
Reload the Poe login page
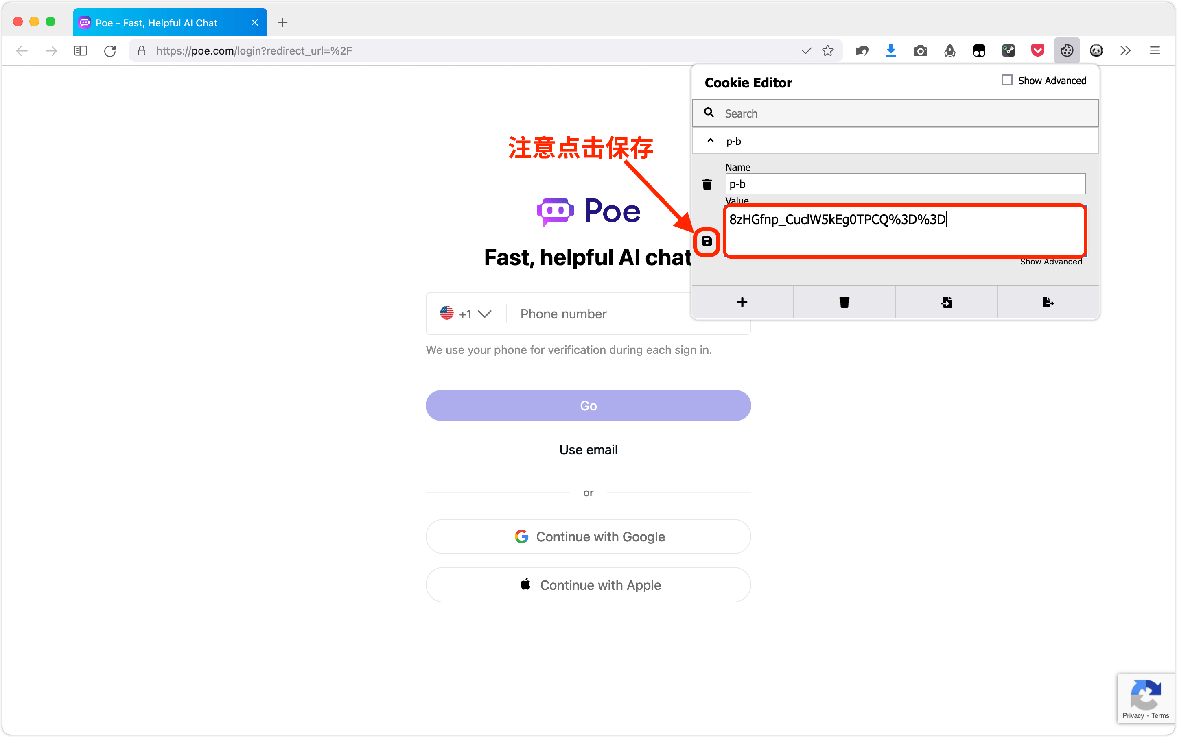[110, 51]
